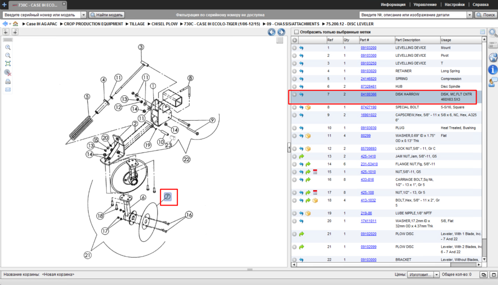Click callout 7 in the diagram
498x285 pixels.
click(168, 197)
